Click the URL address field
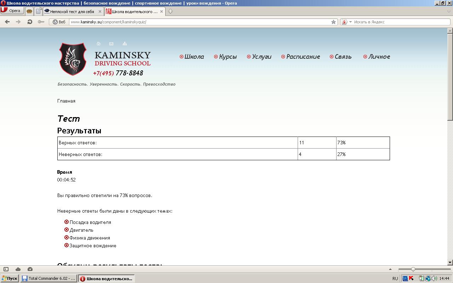Screen dimensions: 453x283 198,22
